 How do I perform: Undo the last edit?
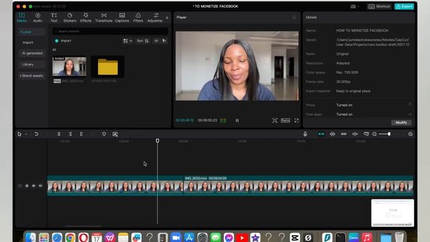[x=36, y=134]
